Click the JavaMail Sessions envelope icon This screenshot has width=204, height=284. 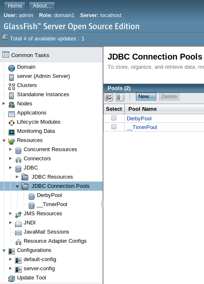pyautogui.click(x=18, y=233)
